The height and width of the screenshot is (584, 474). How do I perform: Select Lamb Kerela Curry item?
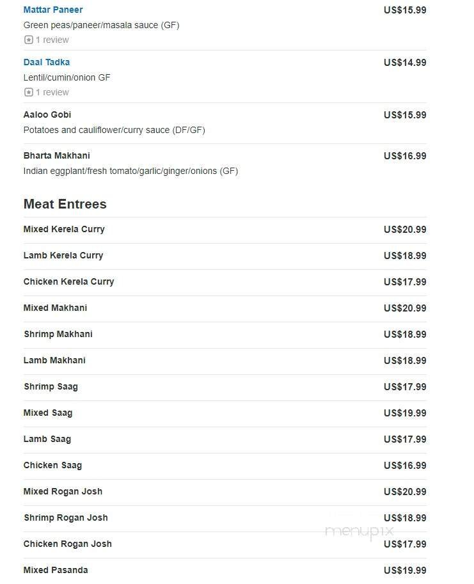(x=63, y=256)
